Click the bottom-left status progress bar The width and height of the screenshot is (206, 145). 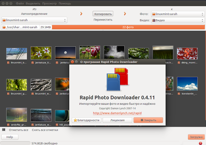[x=15, y=143]
